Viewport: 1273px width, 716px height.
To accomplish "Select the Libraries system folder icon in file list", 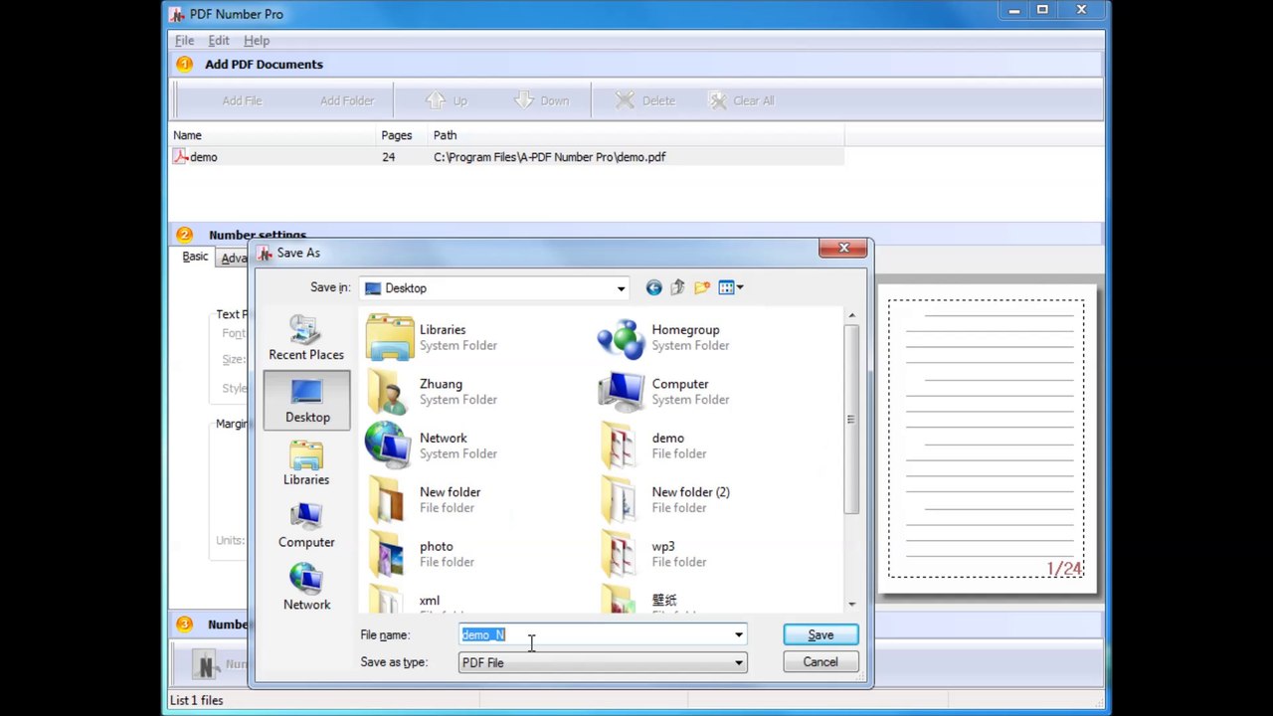I will 390,338.
